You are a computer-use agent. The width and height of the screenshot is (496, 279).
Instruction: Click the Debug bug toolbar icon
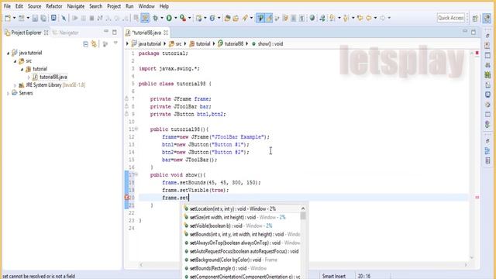point(155,18)
